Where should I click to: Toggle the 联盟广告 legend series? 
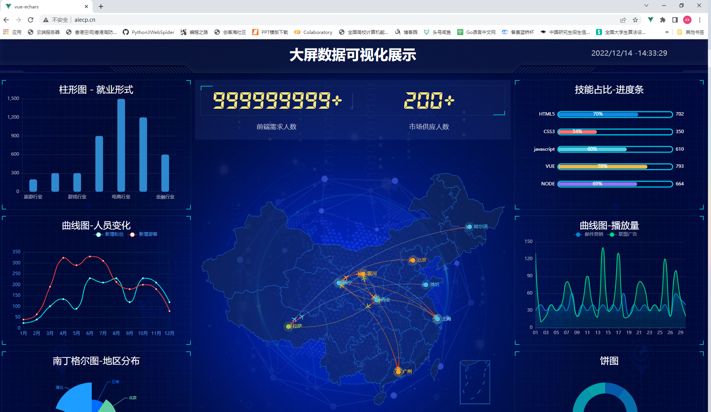[x=623, y=234]
